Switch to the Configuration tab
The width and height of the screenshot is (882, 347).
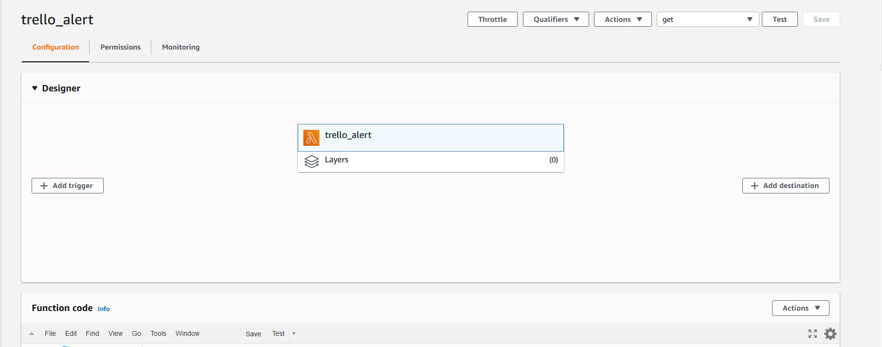click(55, 47)
